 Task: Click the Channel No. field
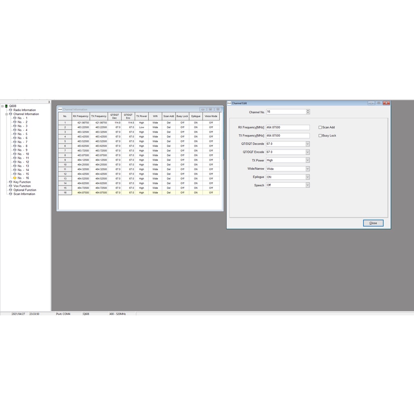286,112
